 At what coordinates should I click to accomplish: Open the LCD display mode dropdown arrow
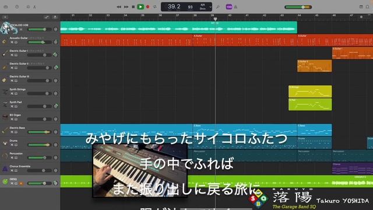[210, 7]
